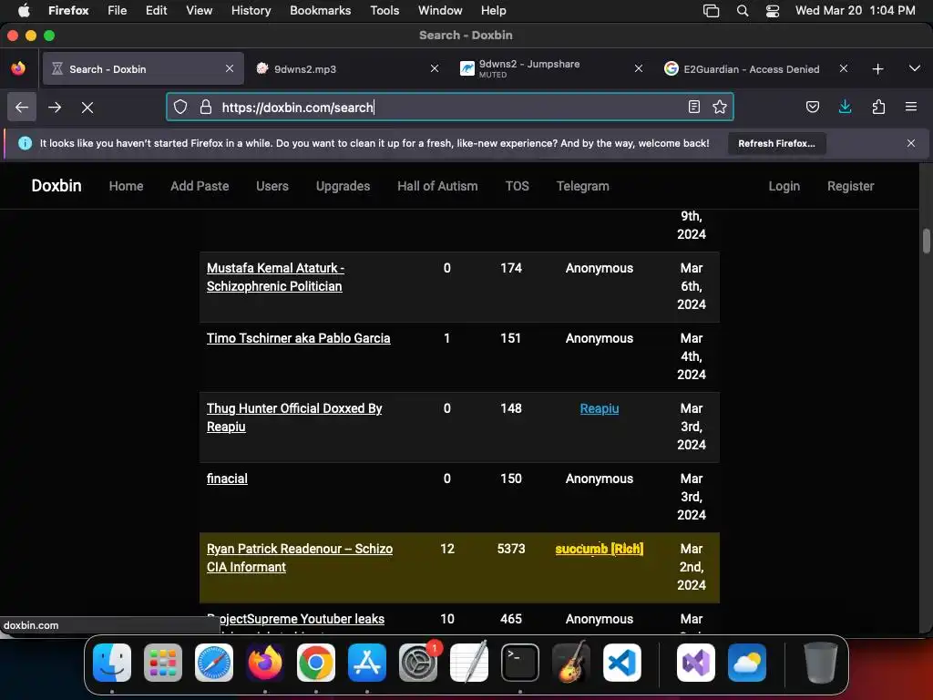This screenshot has width=933, height=700.
Task: Toggle reader view in the address bar
Action: (693, 108)
